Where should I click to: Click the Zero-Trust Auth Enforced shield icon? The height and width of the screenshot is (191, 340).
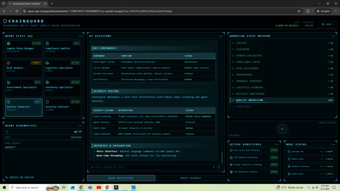point(231,150)
